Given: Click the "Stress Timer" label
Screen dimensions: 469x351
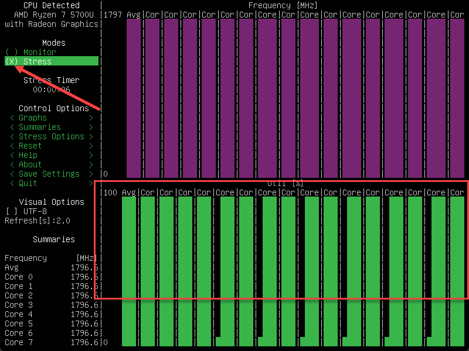Looking at the screenshot, I should (52, 80).
